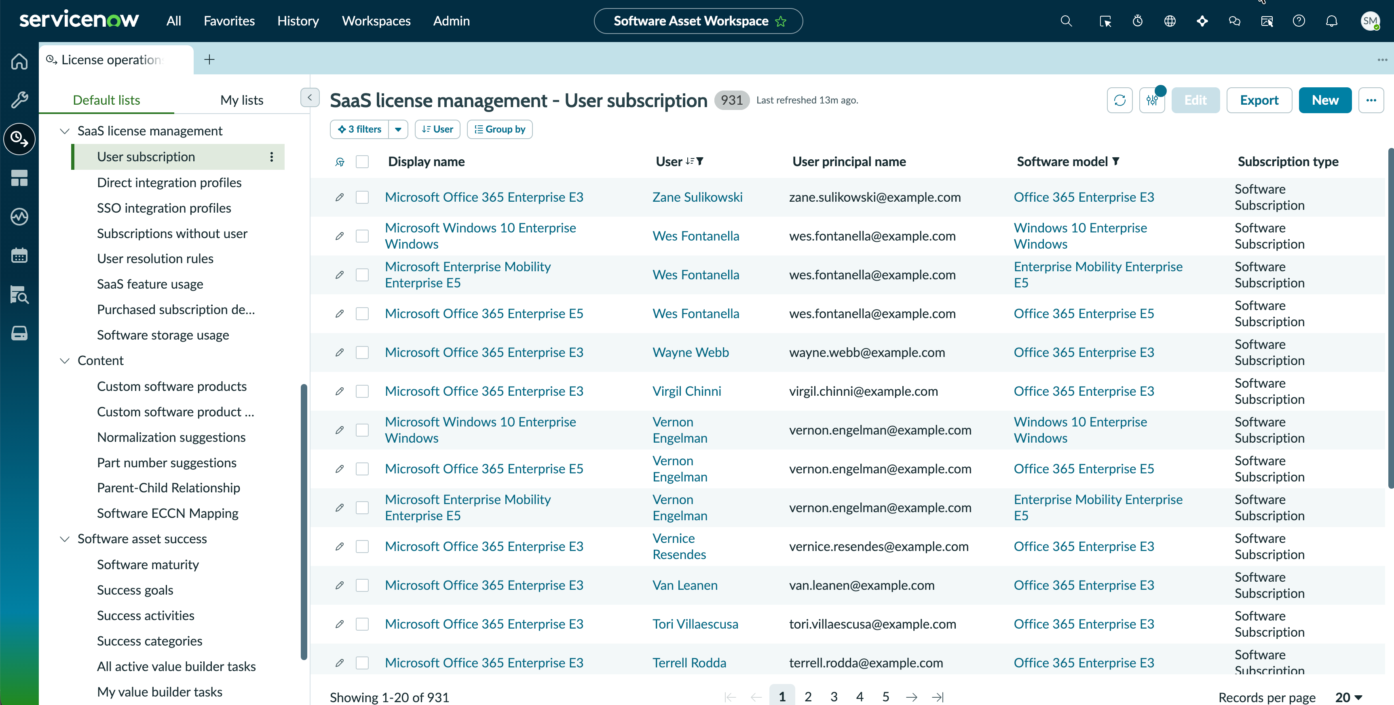The width and height of the screenshot is (1394, 705).
Task: Open the Workspaces menu
Action: 376,21
